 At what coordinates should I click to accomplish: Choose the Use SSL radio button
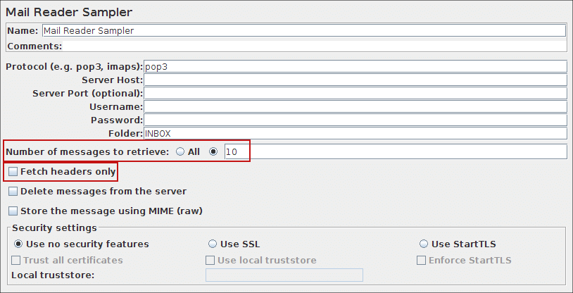click(x=213, y=244)
